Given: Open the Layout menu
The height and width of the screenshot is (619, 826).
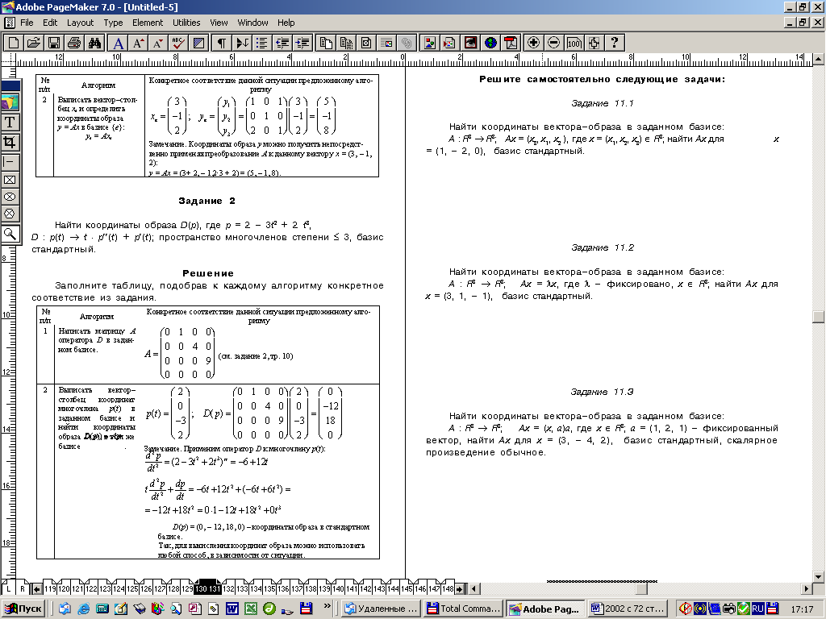Looking at the screenshot, I should (x=80, y=23).
